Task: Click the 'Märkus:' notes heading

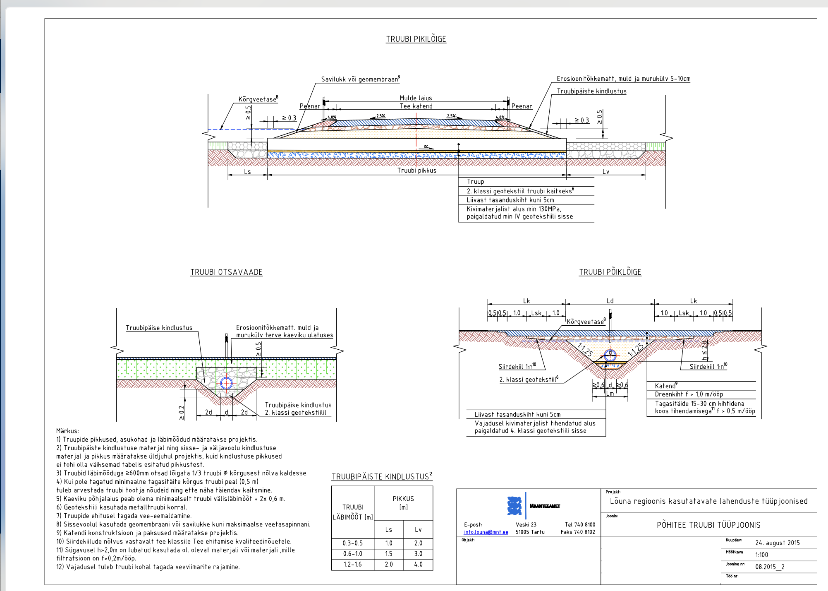Action: tap(67, 431)
